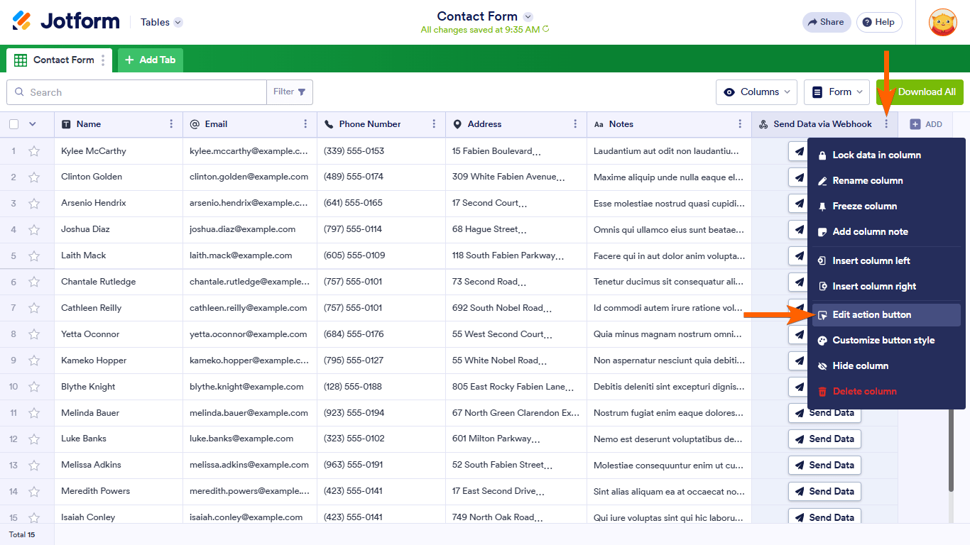Image resolution: width=970 pixels, height=545 pixels.
Task: Click the Jotform logo
Action: [x=66, y=21]
